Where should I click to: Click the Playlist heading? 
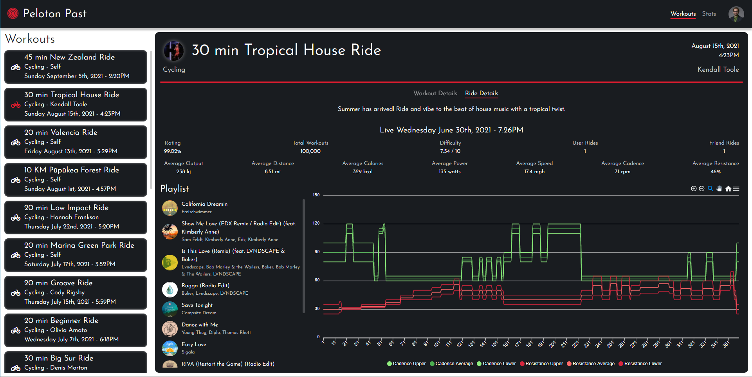tap(175, 189)
